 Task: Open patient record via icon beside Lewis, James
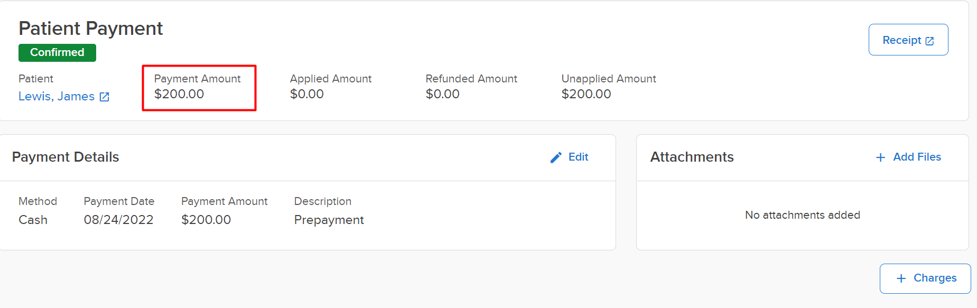105,97
